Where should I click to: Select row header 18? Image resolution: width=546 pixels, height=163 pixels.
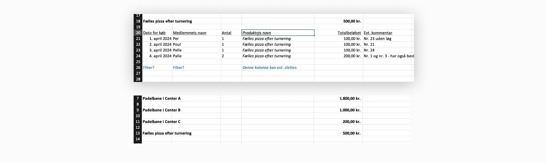[x=138, y=21]
